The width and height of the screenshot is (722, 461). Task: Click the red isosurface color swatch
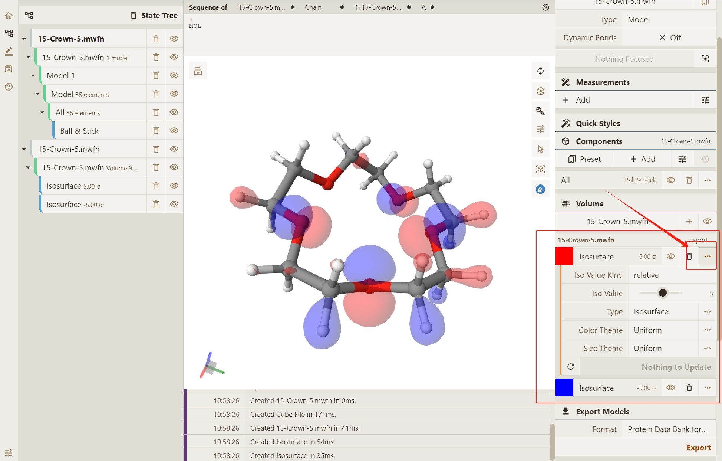click(x=564, y=256)
